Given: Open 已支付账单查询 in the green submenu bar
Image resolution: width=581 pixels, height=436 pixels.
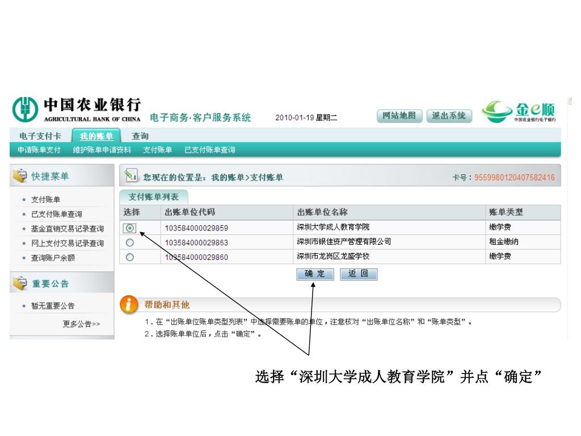Looking at the screenshot, I should tap(210, 150).
